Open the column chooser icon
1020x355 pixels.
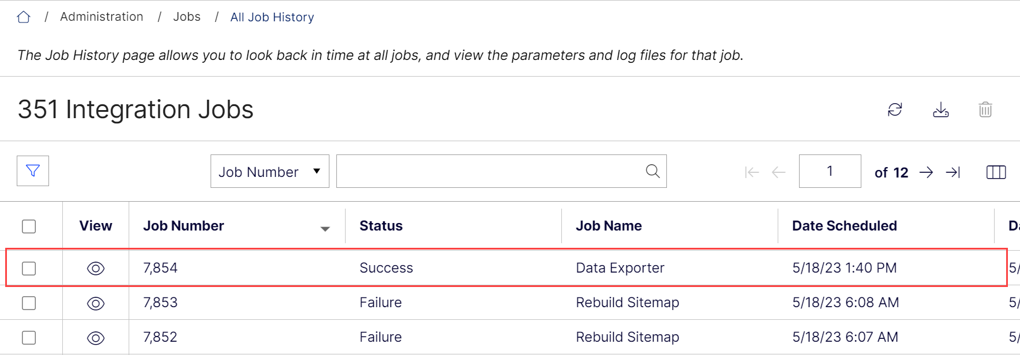(996, 172)
